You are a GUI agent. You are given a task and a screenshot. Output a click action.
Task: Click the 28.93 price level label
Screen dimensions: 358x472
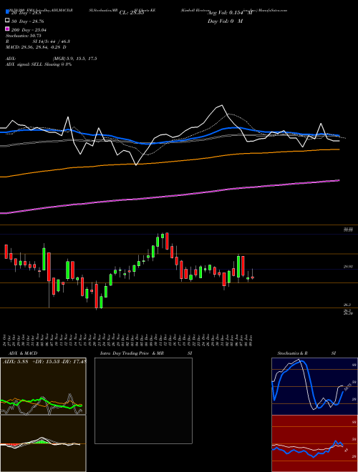[x=348, y=267]
